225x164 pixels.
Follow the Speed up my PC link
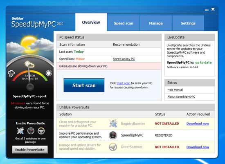pos(124,59)
